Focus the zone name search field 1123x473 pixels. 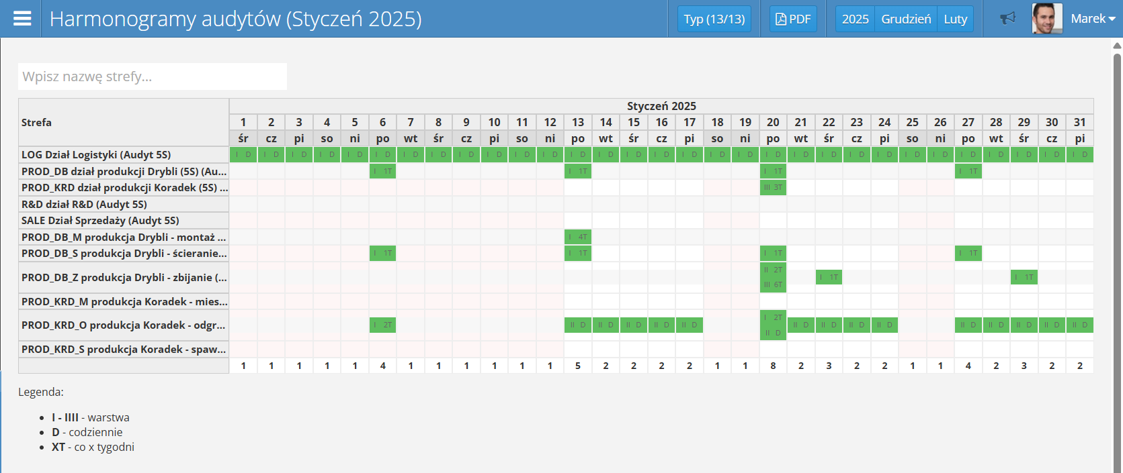(153, 76)
